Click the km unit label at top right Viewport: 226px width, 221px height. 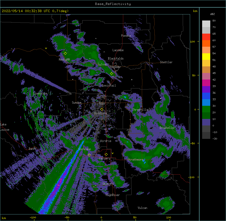(195, 11)
